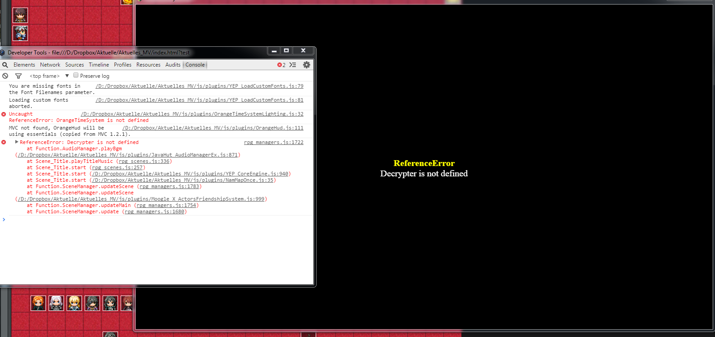The height and width of the screenshot is (337, 715).
Task: Enable the Preserve log checkbox
Action: (x=76, y=76)
